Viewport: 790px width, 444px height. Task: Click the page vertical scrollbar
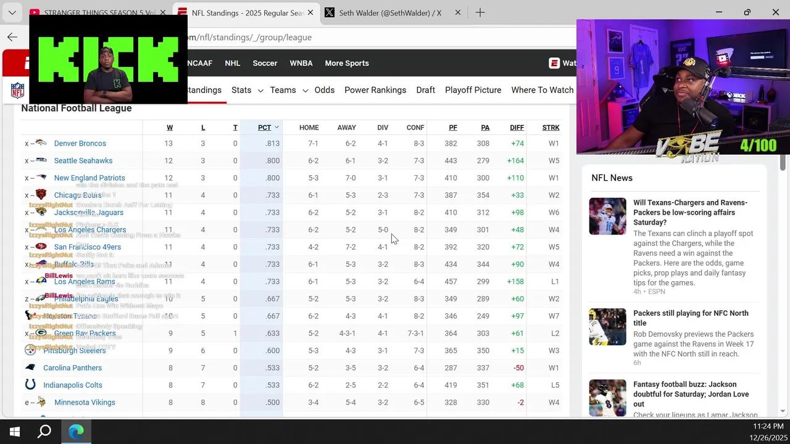[783, 162]
